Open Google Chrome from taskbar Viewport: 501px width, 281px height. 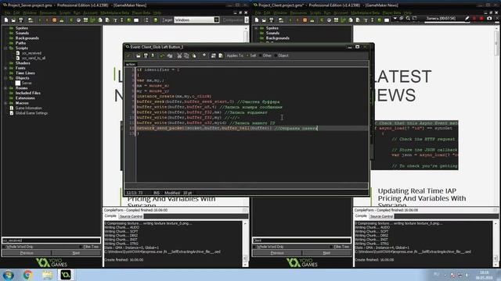[27, 275]
